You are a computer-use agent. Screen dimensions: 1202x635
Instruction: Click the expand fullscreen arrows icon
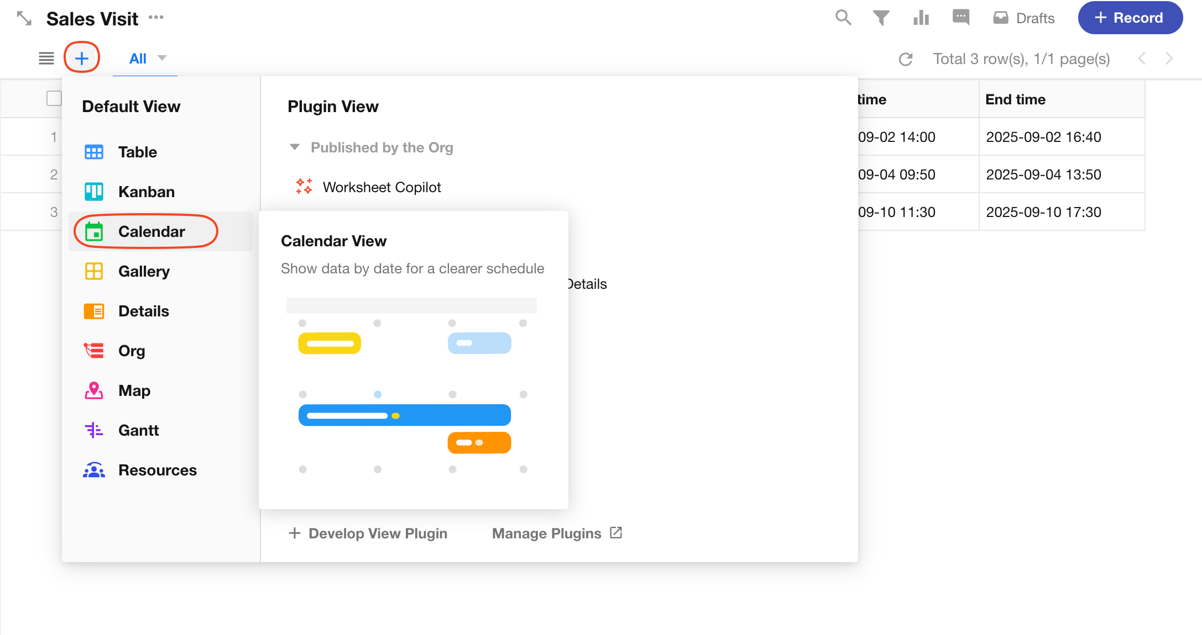tap(24, 18)
